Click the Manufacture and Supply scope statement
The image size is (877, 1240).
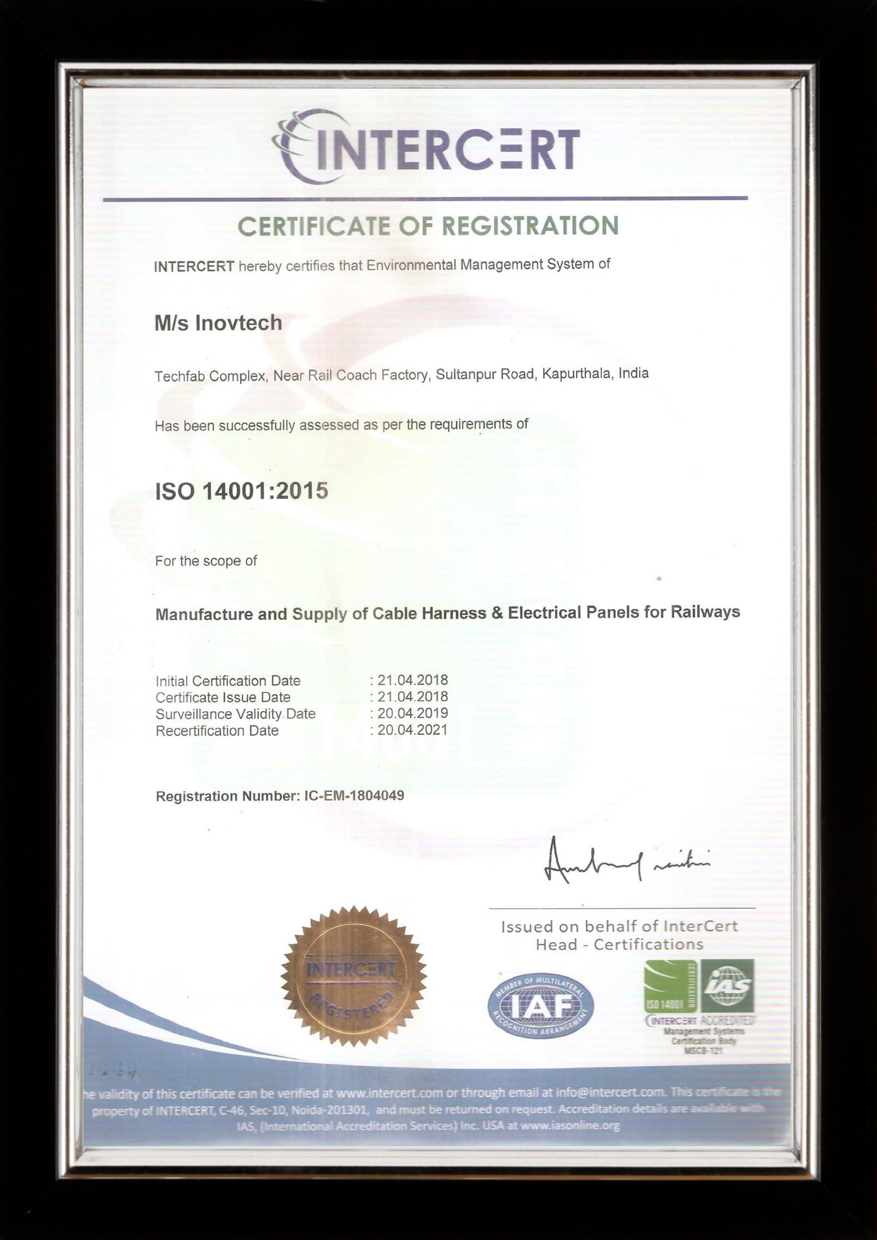coord(447,613)
